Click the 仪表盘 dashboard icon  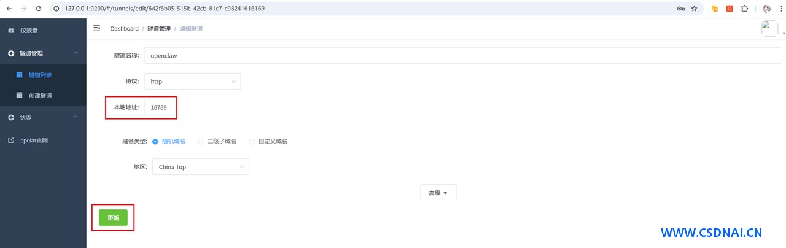[11, 30]
